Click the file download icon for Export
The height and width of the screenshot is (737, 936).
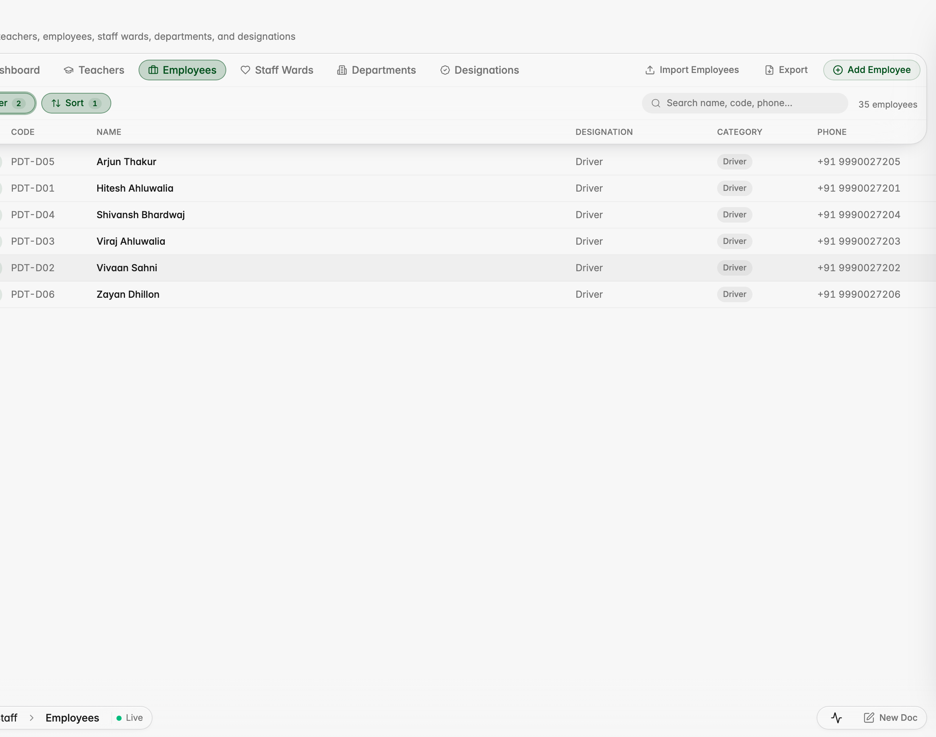click(769, 70)
